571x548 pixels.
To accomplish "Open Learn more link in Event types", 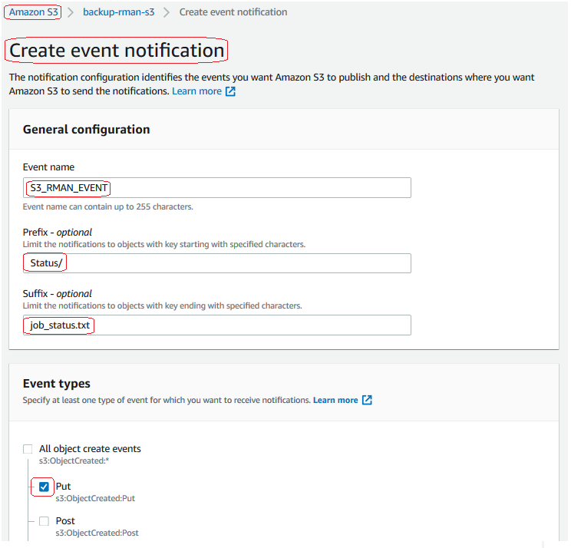I will click(x=335, y=400).
